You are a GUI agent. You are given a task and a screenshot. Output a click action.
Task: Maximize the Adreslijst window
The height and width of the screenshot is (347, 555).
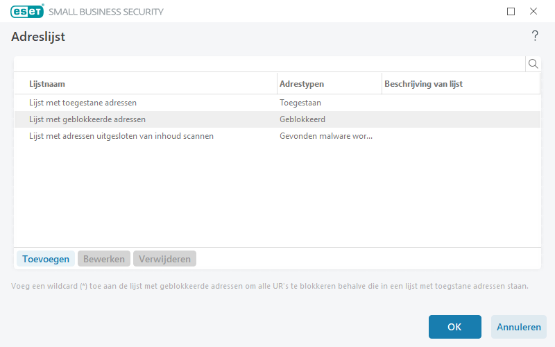511,11
